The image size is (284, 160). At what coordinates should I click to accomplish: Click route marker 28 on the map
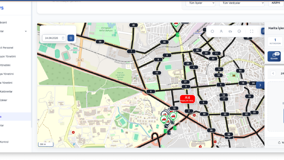pos(197,50)
